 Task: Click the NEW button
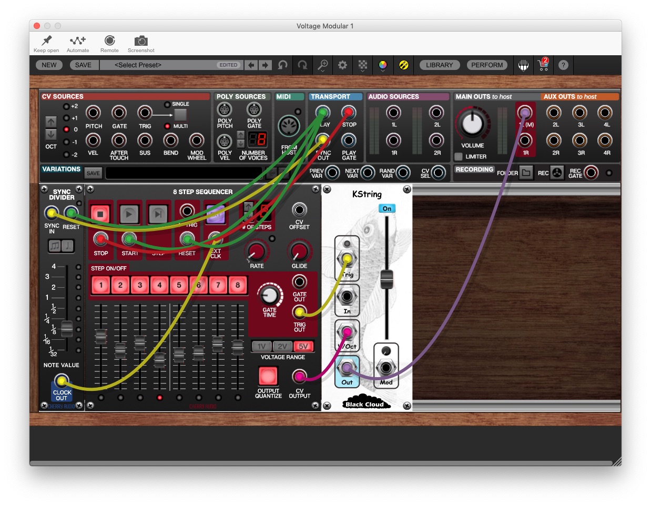(49, 65)
